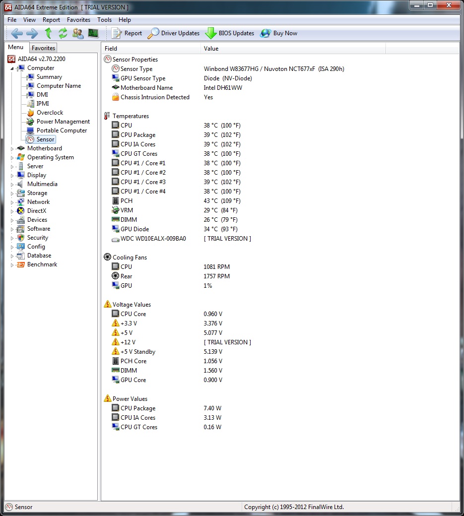Screen dimensions: 464x516
Task: Open the Report toolbar button
Action: point(127,33)
